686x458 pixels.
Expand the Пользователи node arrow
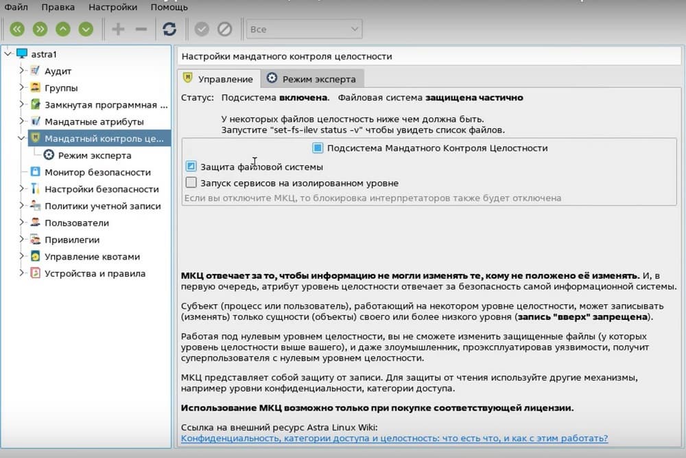(x=21, y=222)
